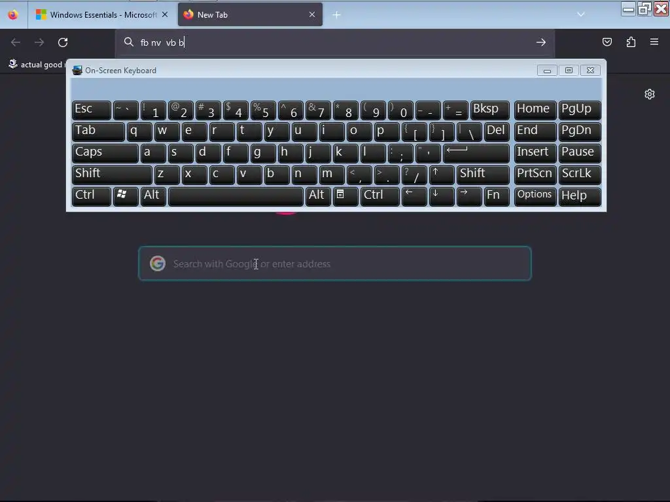The width and height of the screenshot is (670, 502).
Task: Click the Insert key
Action: click(x=535, y=153)
